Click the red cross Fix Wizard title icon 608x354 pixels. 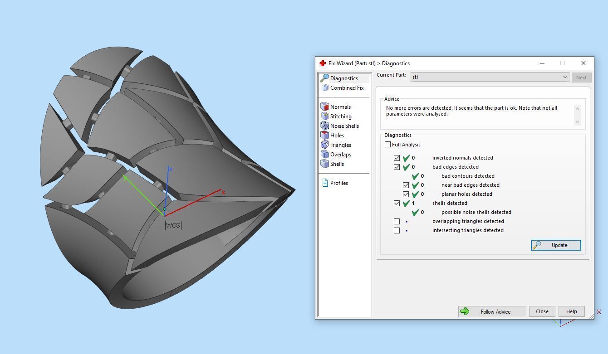323,63
